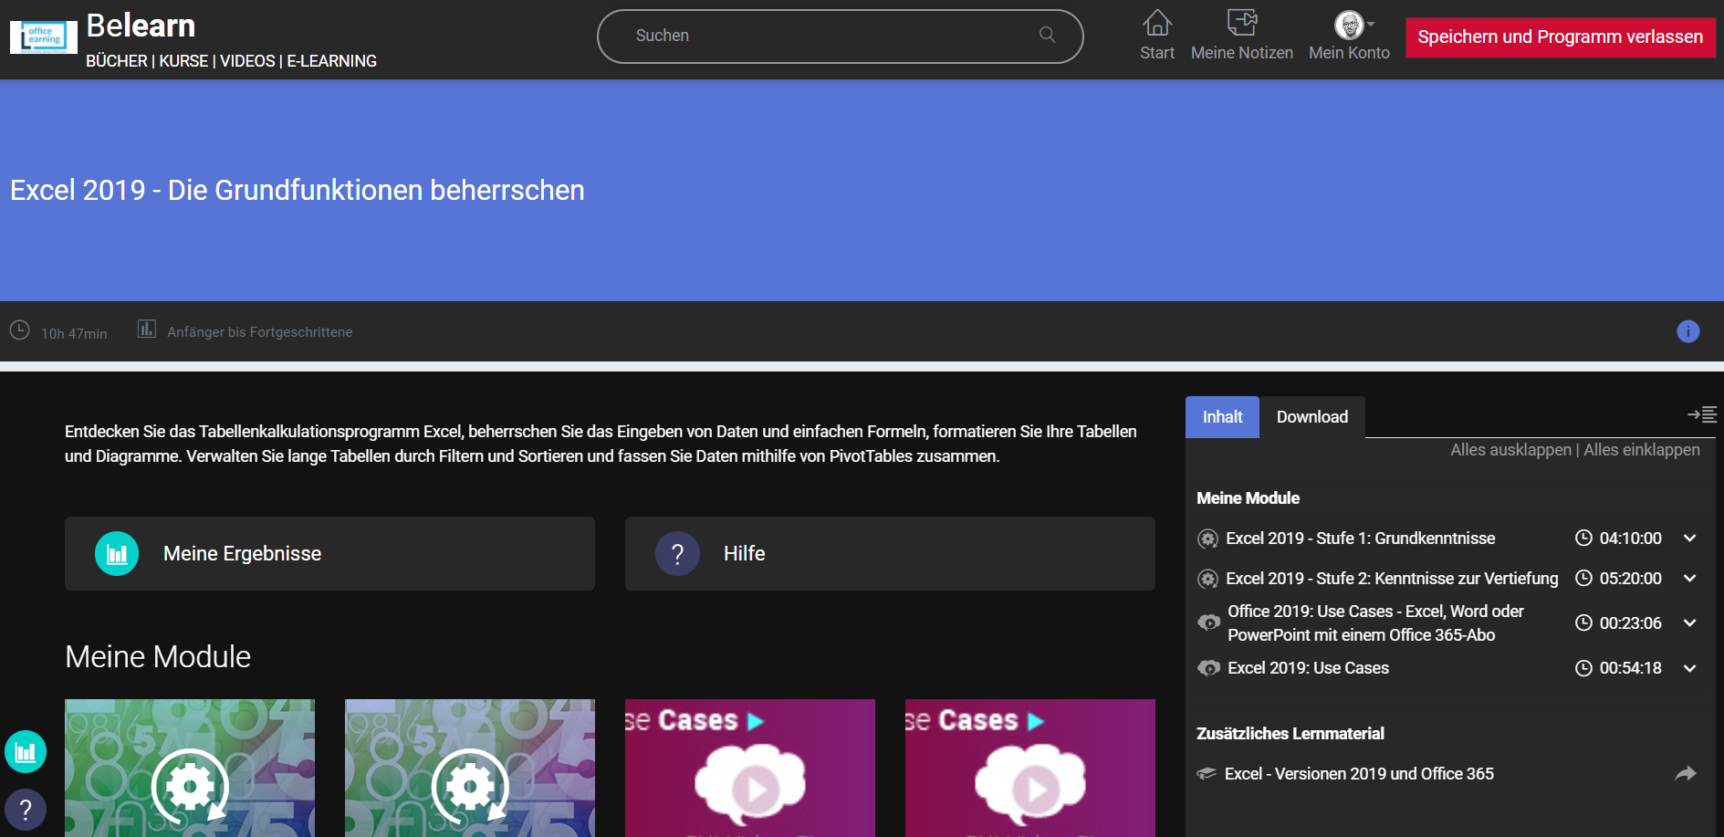Expand Excel 2019 Stufe 2 module chevron

[x=1689, y=579]
